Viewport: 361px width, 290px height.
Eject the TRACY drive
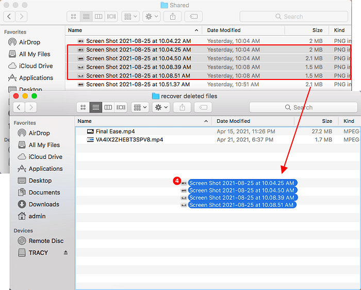click(65, 253)
